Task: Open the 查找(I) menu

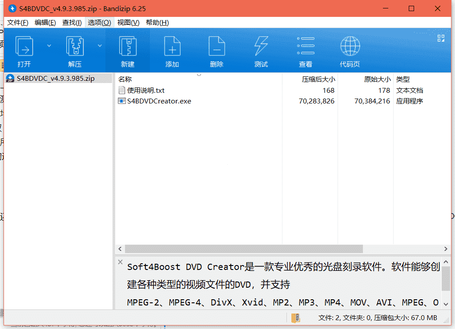Action: click(x=72, y=23)
